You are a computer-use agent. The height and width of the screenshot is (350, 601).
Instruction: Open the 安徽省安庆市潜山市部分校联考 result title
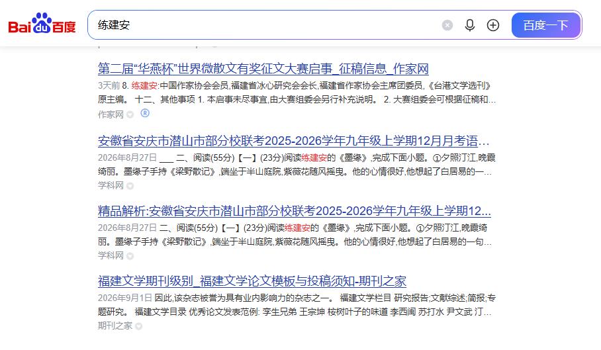(294, 141)
